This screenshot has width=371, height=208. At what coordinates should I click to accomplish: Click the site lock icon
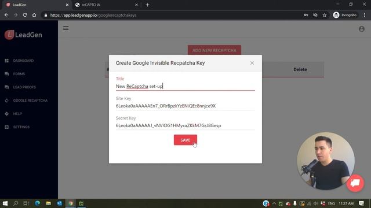[x=46, y=15]
